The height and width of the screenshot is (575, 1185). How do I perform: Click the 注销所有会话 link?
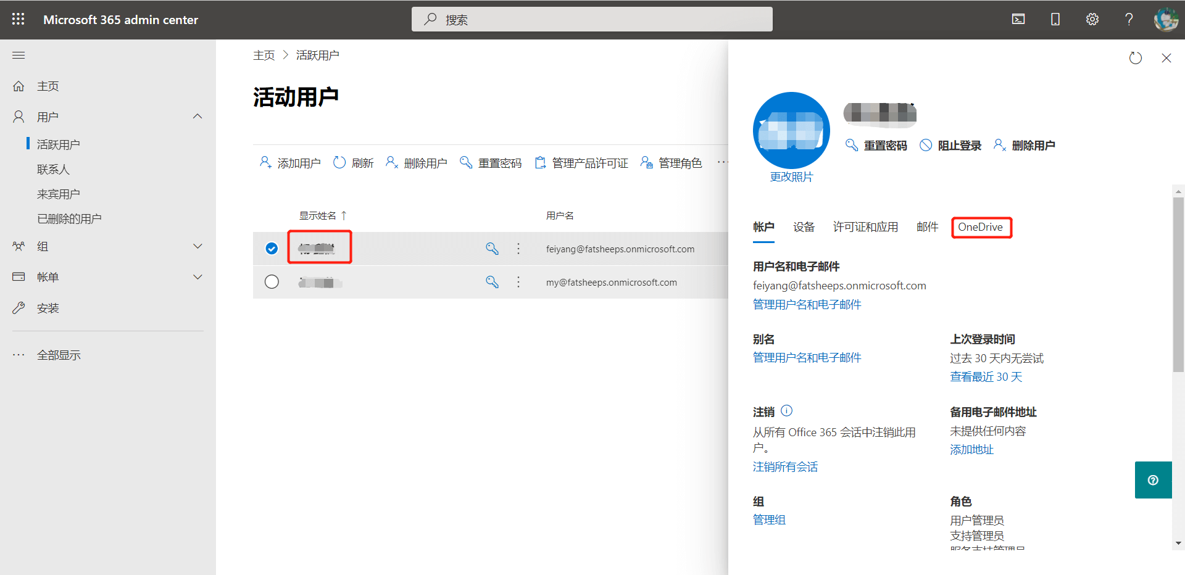tap(785, 467)
